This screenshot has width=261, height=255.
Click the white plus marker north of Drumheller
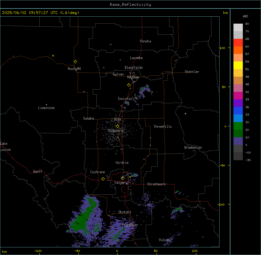click(185, 114)
